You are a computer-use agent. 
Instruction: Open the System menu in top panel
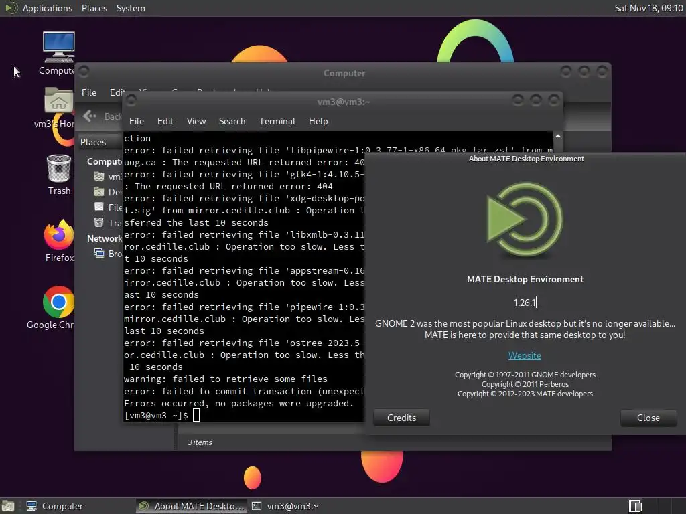pos(131,8)
